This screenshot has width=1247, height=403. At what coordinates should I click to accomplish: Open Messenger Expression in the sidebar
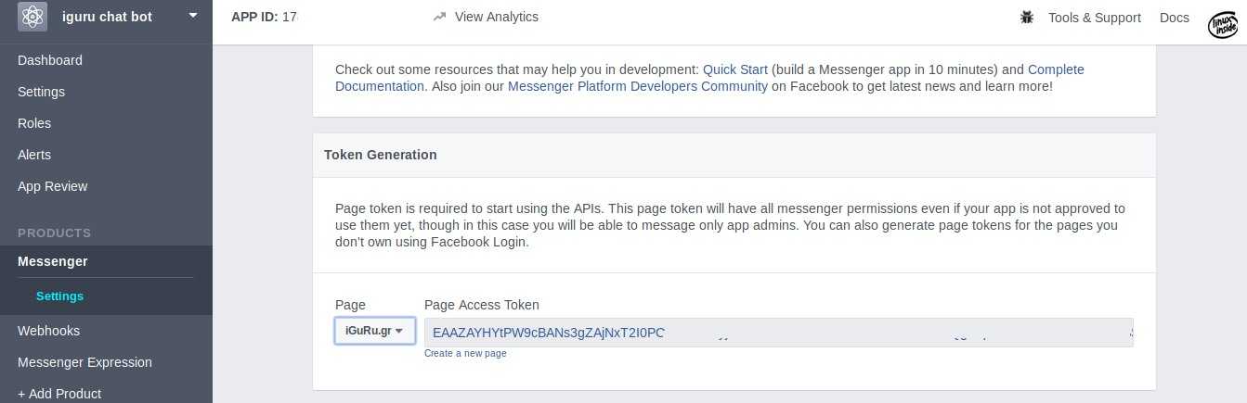(84, 362)
